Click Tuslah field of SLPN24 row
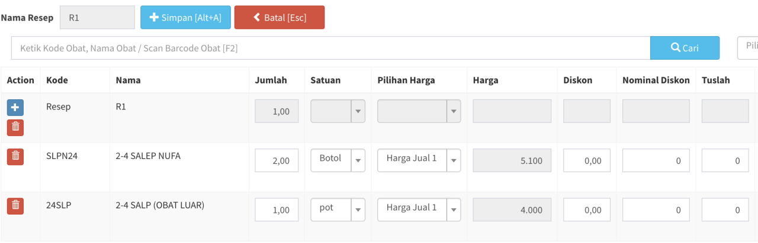Viewport: 758px width, 243px height. (x=725, y=160)
